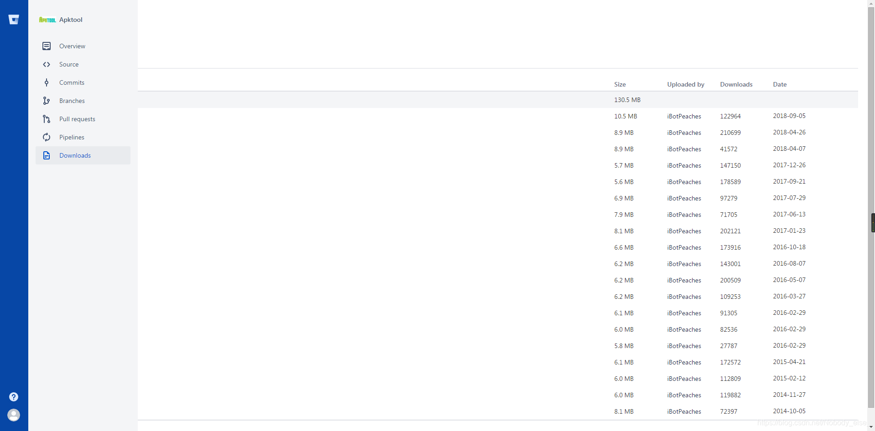The width and height of the screenshot is (875, 431).
Task: Open iBotPeaches link on the 2014-10-05 row
Action: (x=684, y=411)
